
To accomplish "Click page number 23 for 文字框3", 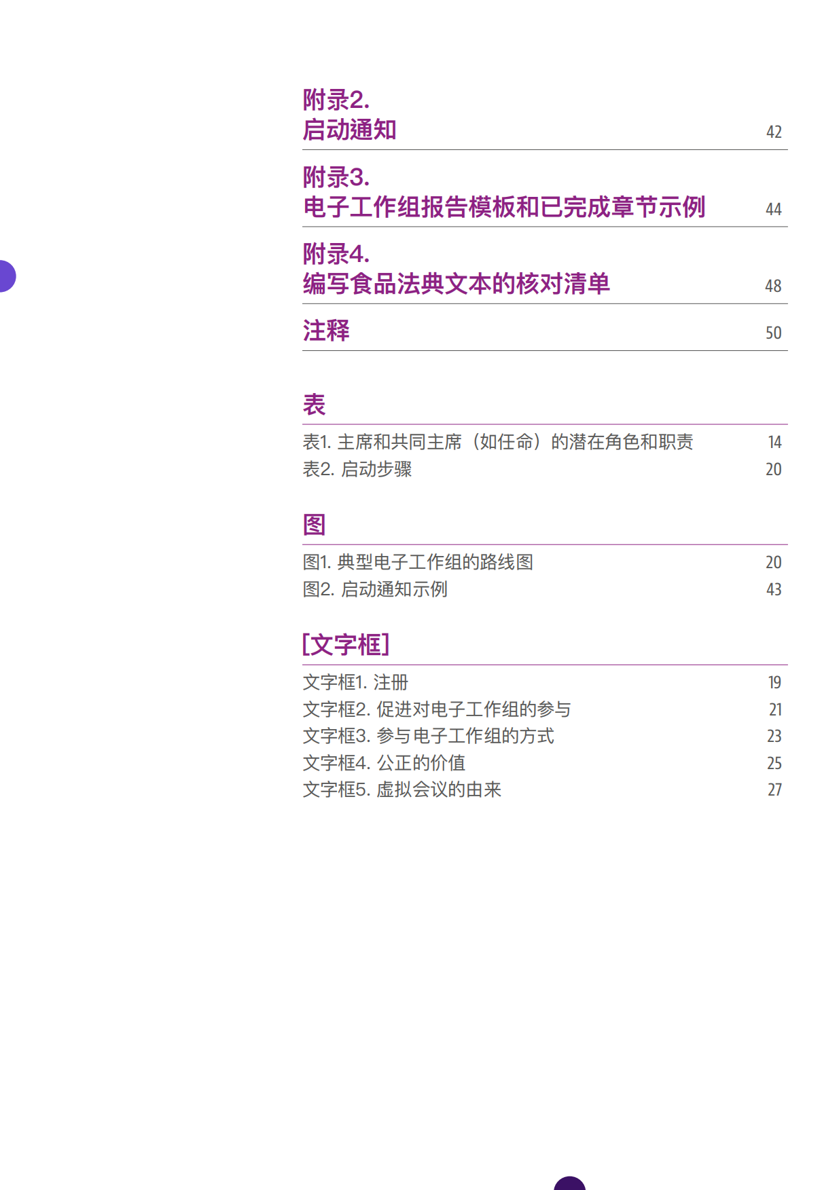I will 774,736.
